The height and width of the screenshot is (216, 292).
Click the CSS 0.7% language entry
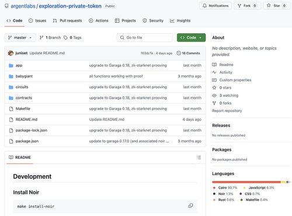250,194
